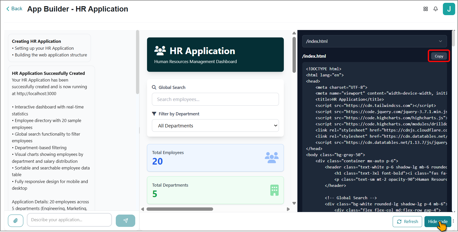
Task: Click the HR Application header users icon
Action: [160, 51]
